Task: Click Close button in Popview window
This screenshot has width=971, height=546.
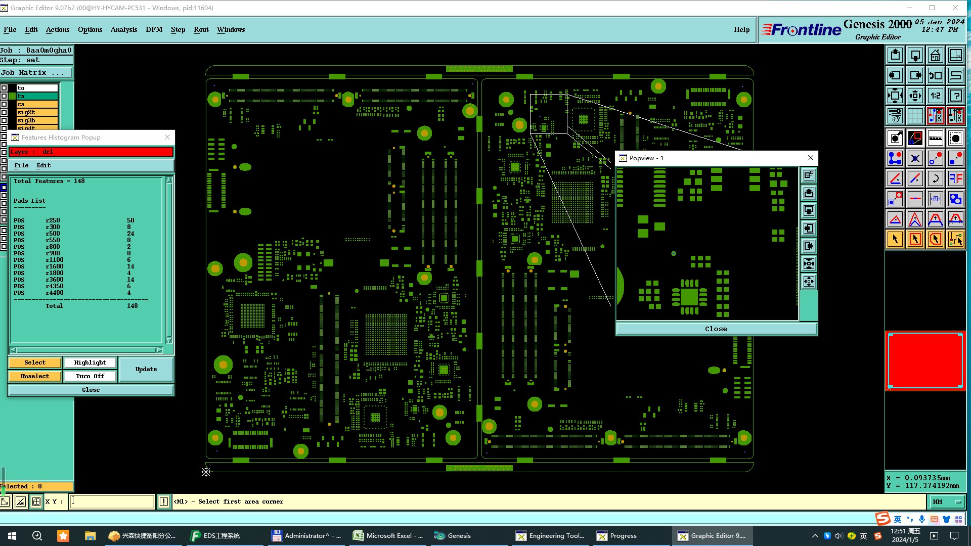Action: (x=716, y=329)
